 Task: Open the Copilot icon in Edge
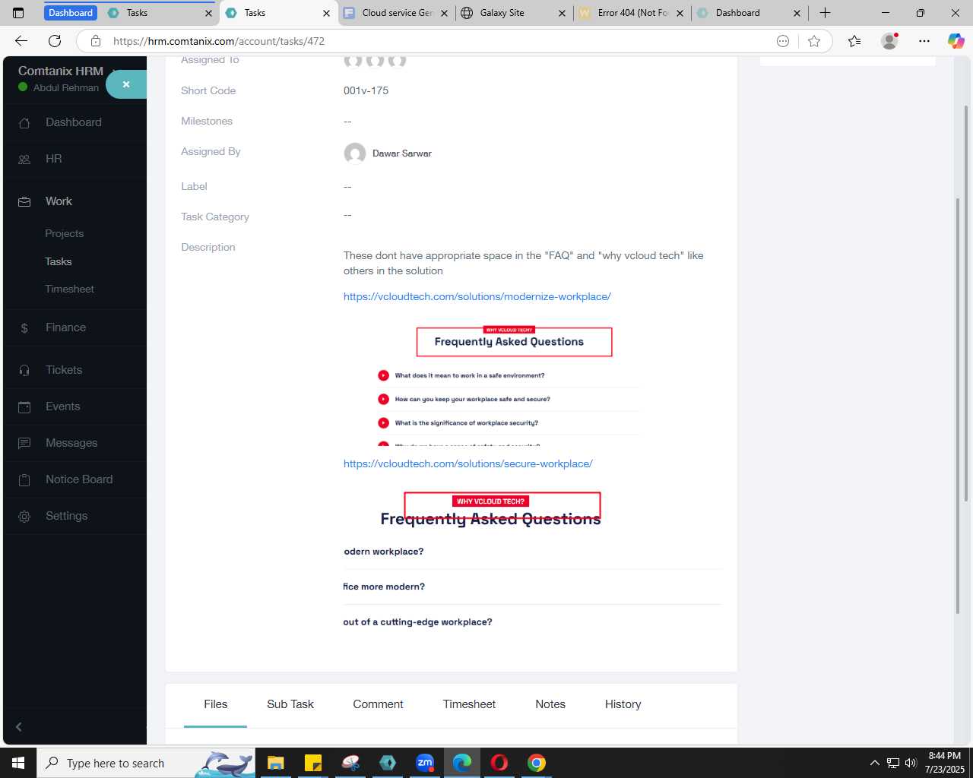click(x=956, y=41)
